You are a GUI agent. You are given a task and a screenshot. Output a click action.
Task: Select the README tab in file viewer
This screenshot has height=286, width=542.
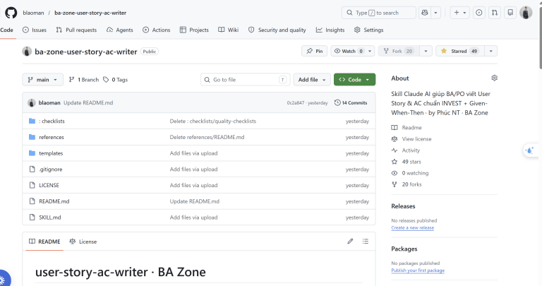(44, 242)
